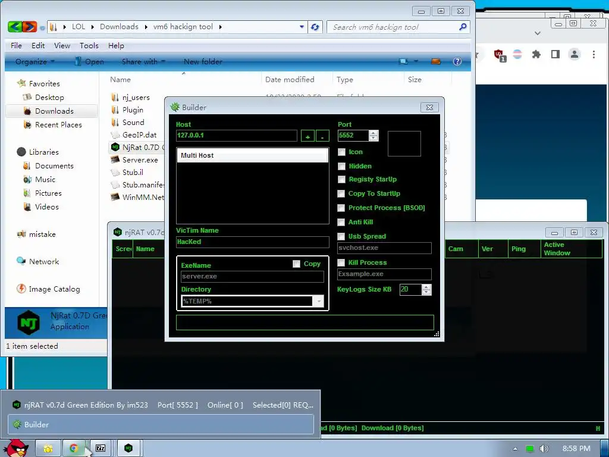Viewport: 609px width, 457px height.
Task: Open 7-Zip from the taskbar
Action: [x=101, y=449]
